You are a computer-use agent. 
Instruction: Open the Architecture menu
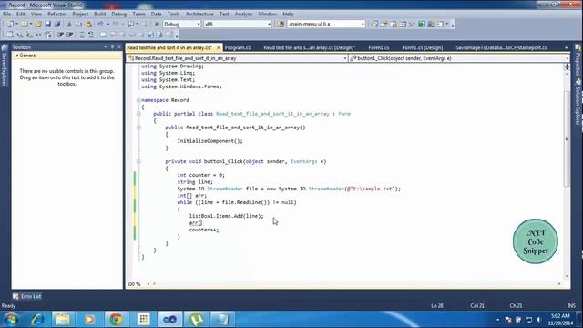click(x=199, y=15)
